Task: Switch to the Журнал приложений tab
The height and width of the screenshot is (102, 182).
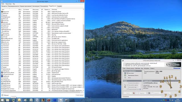Action: point(26,6)
